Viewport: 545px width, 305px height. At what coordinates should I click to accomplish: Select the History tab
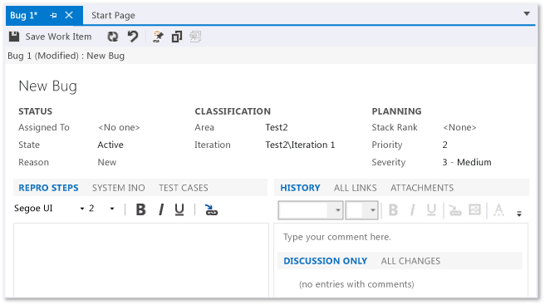300,188
